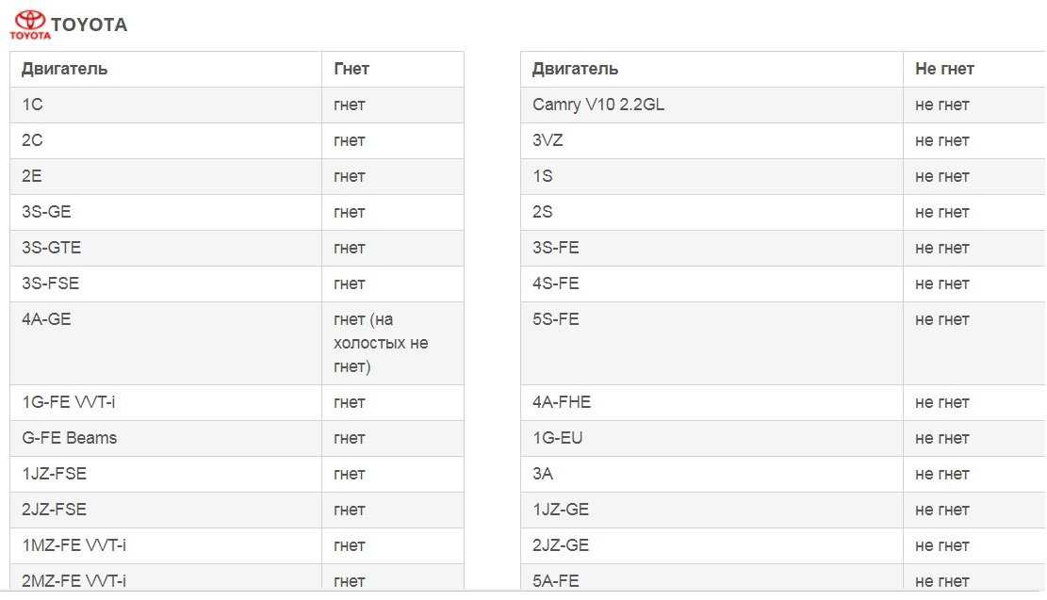1047x600 pixels.
Task: Select the 'Не гнет' column header
Action: (x=944, y=69)
